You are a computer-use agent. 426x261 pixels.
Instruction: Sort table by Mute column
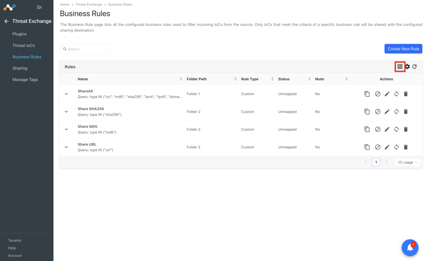tap(347, 79)
